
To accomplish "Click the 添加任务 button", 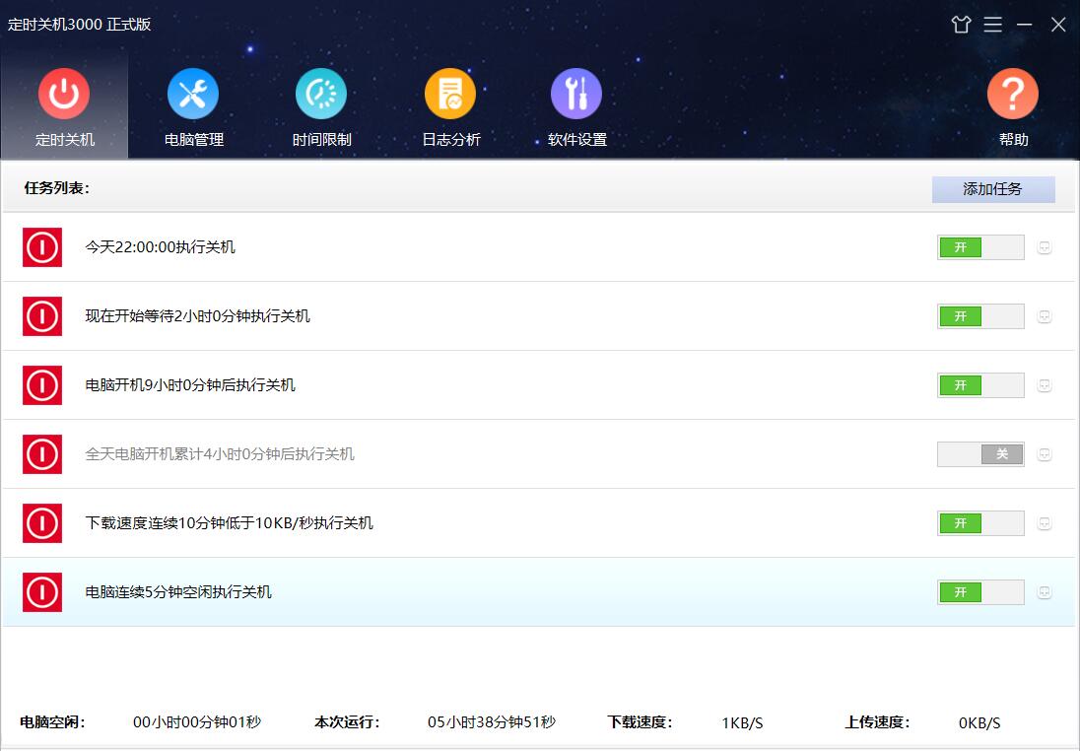I will tap(992, 189).
